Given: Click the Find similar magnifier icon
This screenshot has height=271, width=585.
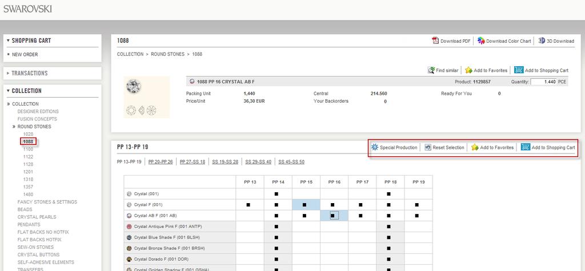Looking at the screenshot, I should click(x=431, y=70).
